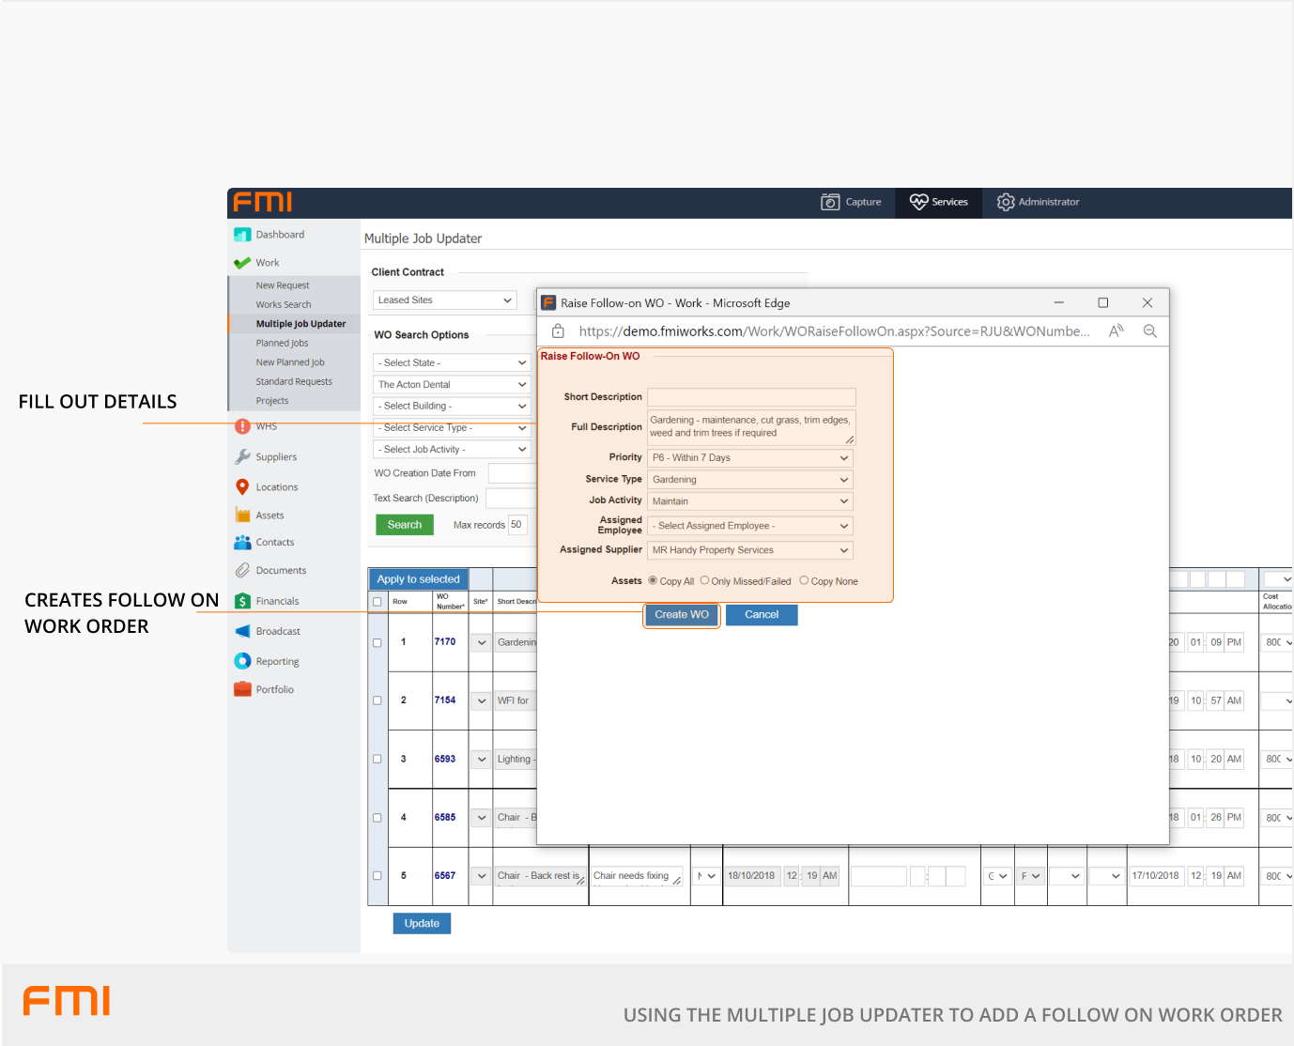The height and width of the screenshot is (1046, 1294).
Task: Open work order 7170 link
Action: tap(444, 642)
